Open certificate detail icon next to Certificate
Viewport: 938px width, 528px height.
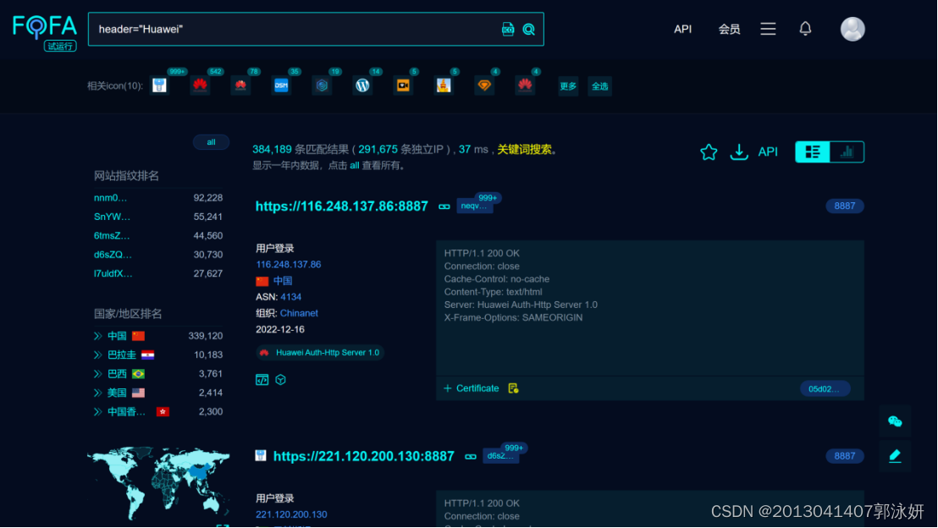pyautogui.click(x=513, y=388)
